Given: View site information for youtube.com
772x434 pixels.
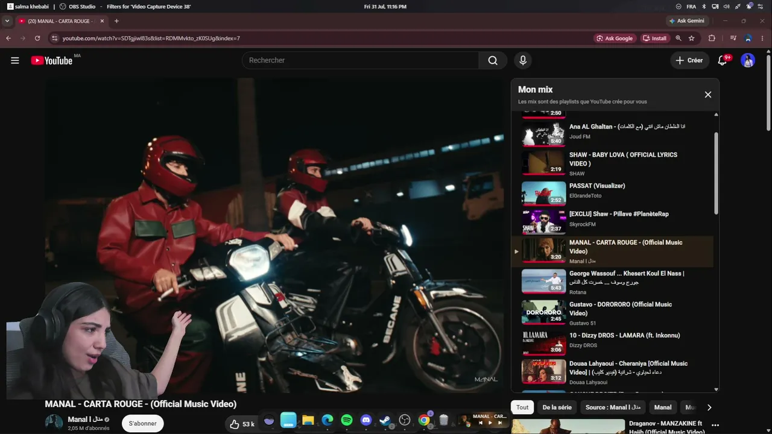Looking at the screenshot, I should pyautogui.click(x=54, y=38).
